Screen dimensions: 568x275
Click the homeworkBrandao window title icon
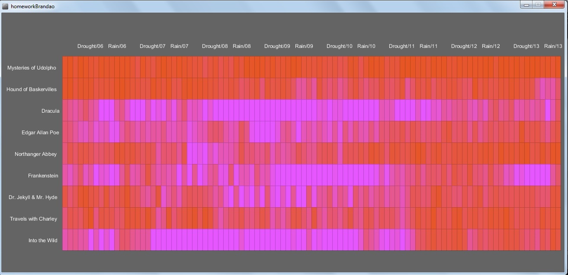tap(5, 6)
